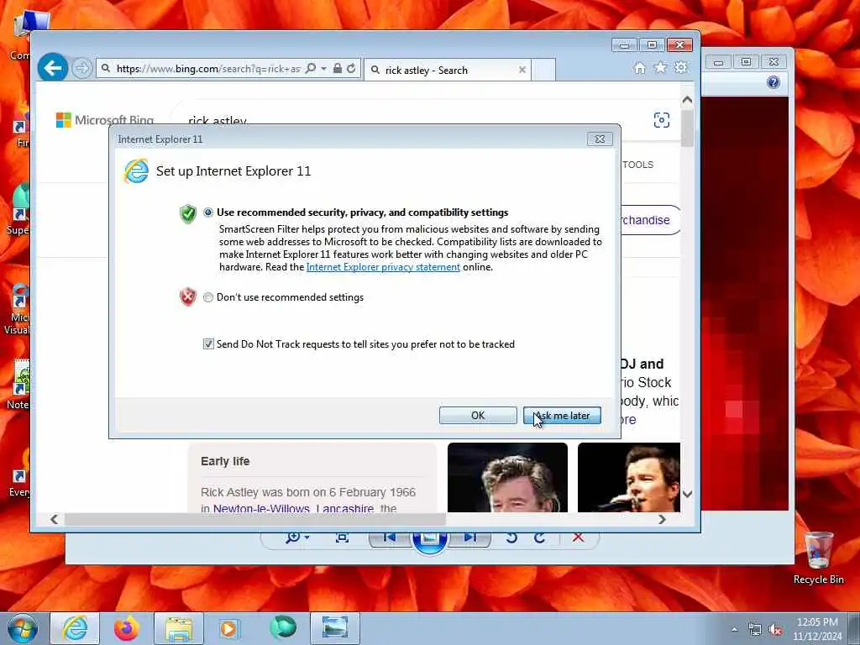
Task: Click Internet Explorer taskbar icon
Action: coord(75,628)
